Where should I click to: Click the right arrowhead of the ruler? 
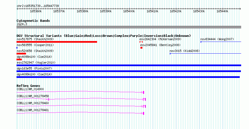point(240,9)
